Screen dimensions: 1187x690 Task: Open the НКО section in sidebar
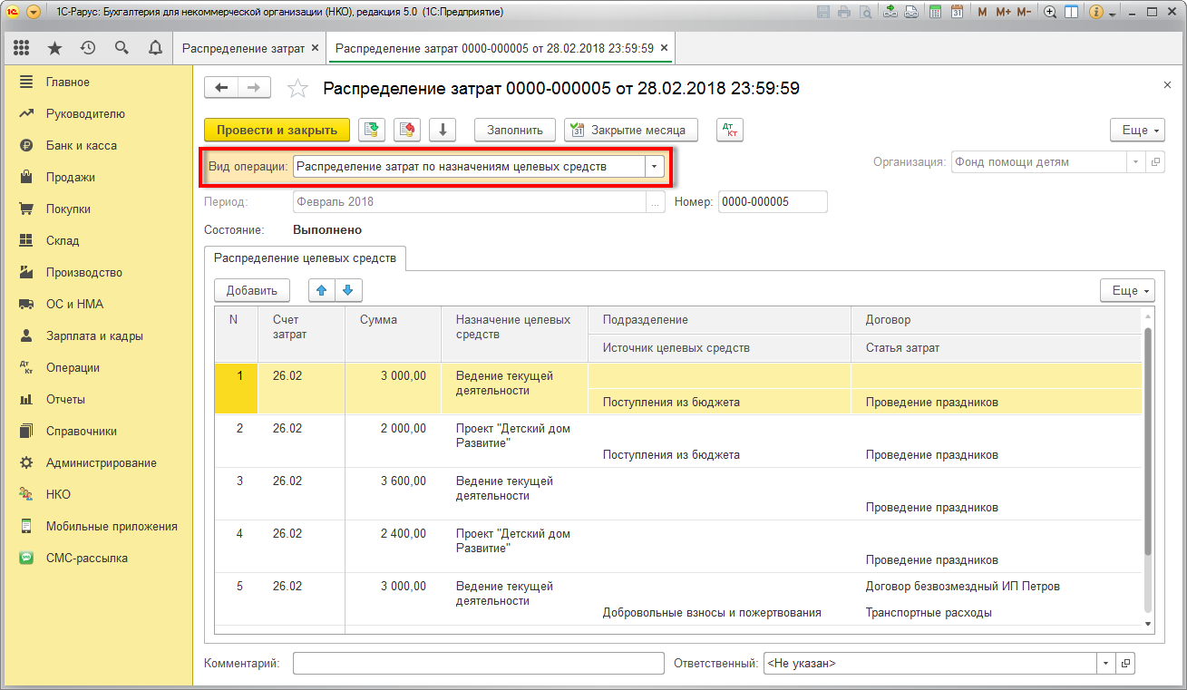pos(58,494)
